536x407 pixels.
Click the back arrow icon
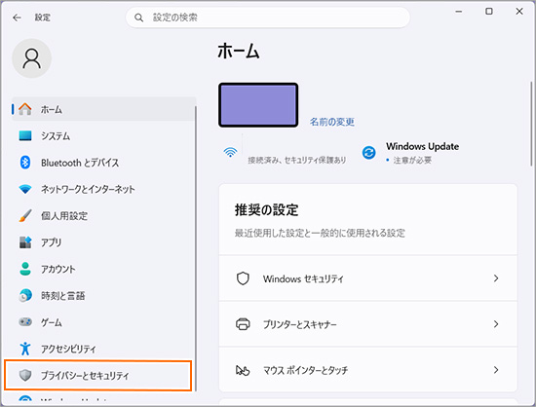pyautogui.click(x=17, y=18)
